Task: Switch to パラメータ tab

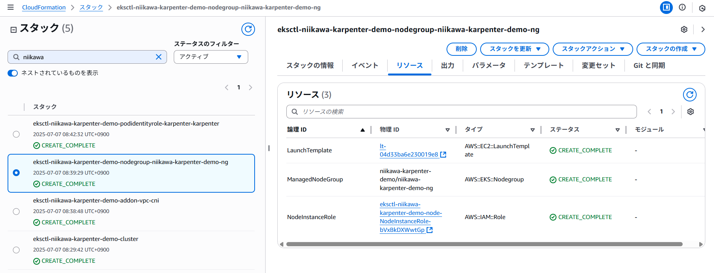Action: coord(489,66)
